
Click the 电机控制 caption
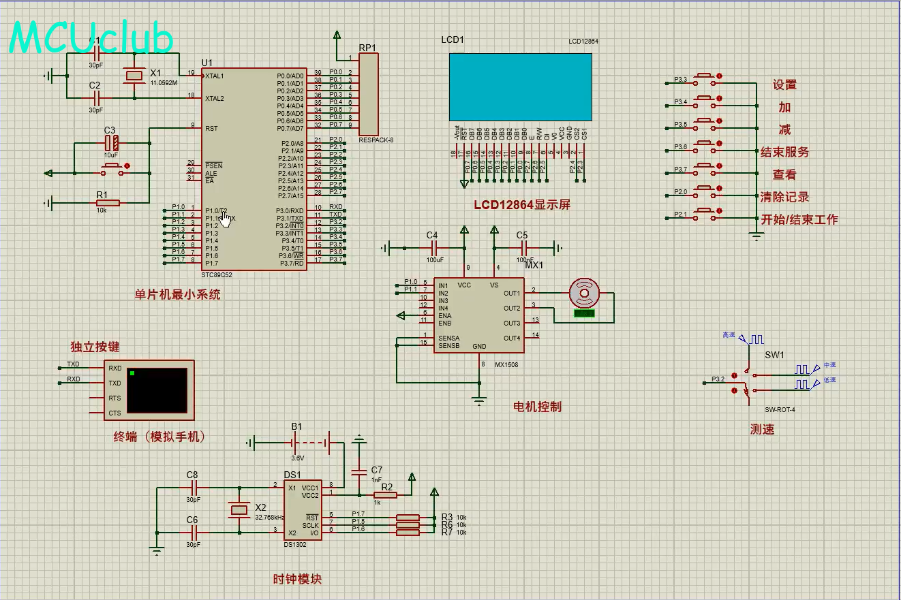(x=537, y=407)
